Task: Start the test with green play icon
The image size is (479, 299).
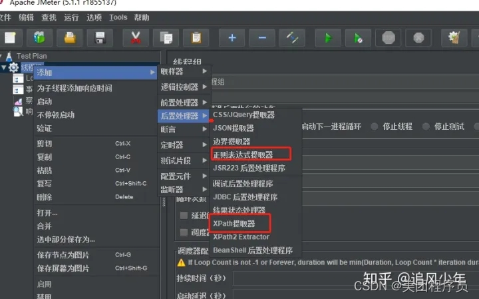Action: tap(328, 38)
